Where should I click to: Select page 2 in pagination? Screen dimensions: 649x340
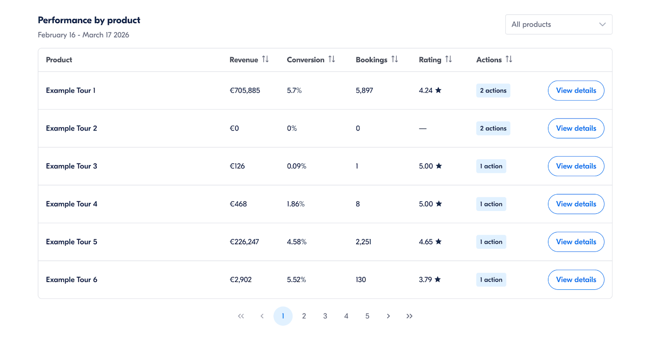coord(304,316)
